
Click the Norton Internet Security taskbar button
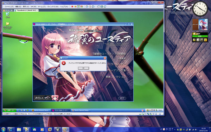coord(41,111)
